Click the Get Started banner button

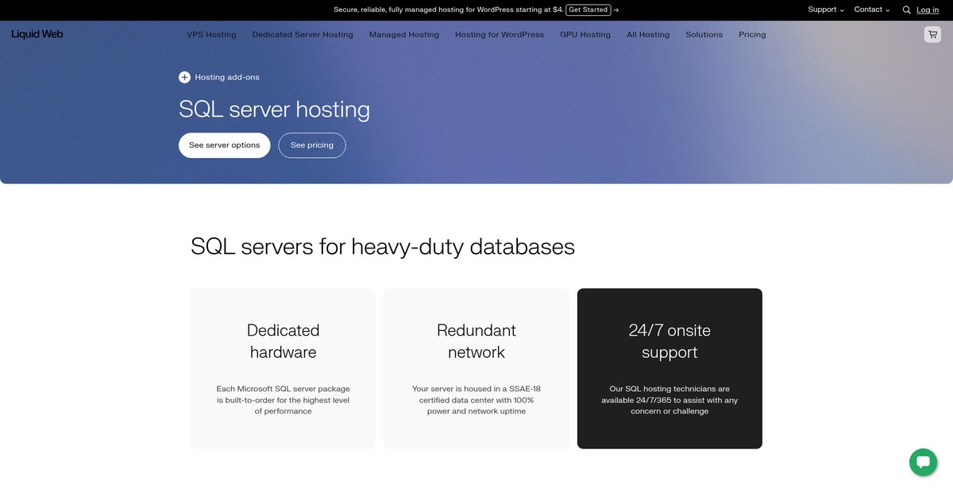coord(588,10)
